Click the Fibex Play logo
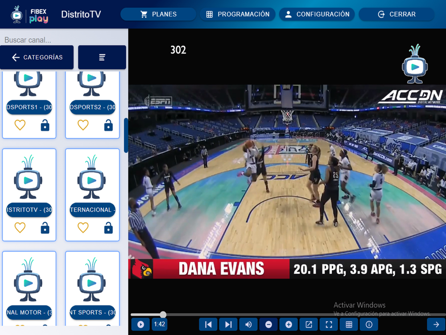This screenshot has height=335, width=446. coord(29,14)
